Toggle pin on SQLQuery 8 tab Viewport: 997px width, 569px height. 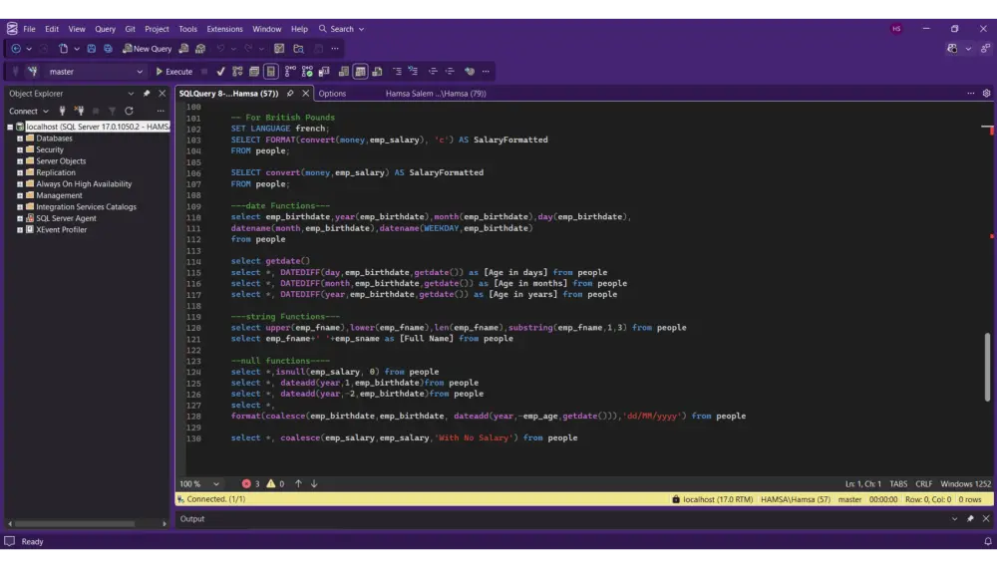290,94
